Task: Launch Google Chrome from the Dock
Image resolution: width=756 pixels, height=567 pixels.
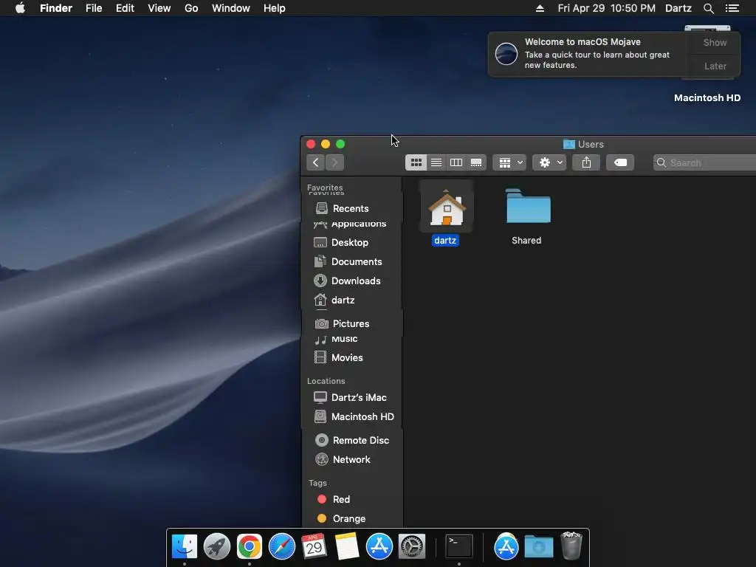Action: (x=250, y=547)
